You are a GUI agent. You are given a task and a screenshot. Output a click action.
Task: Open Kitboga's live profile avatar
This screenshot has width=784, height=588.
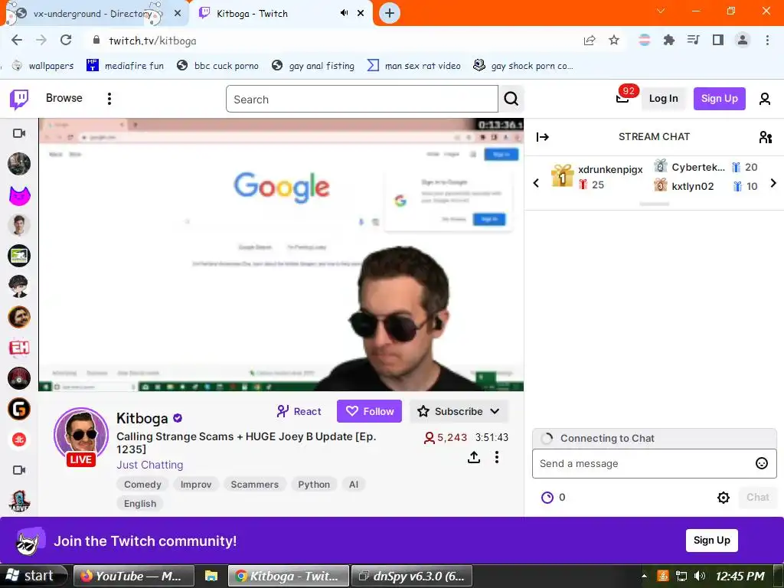click(81, 436)
